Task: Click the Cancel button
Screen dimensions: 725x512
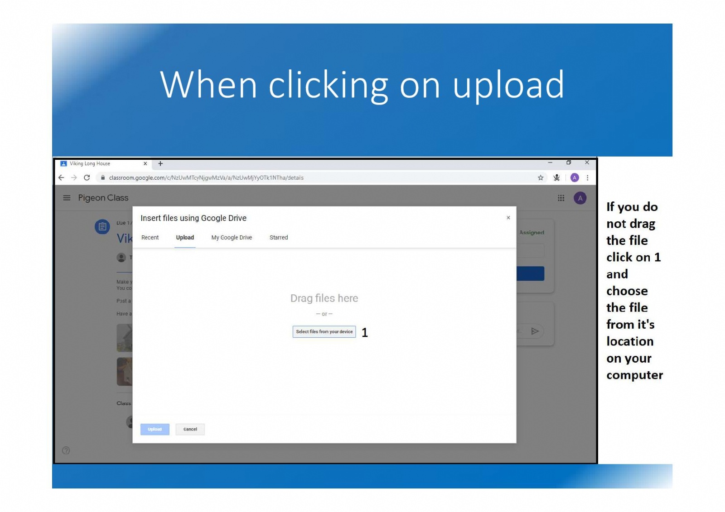Action: (x=190, y=429)
